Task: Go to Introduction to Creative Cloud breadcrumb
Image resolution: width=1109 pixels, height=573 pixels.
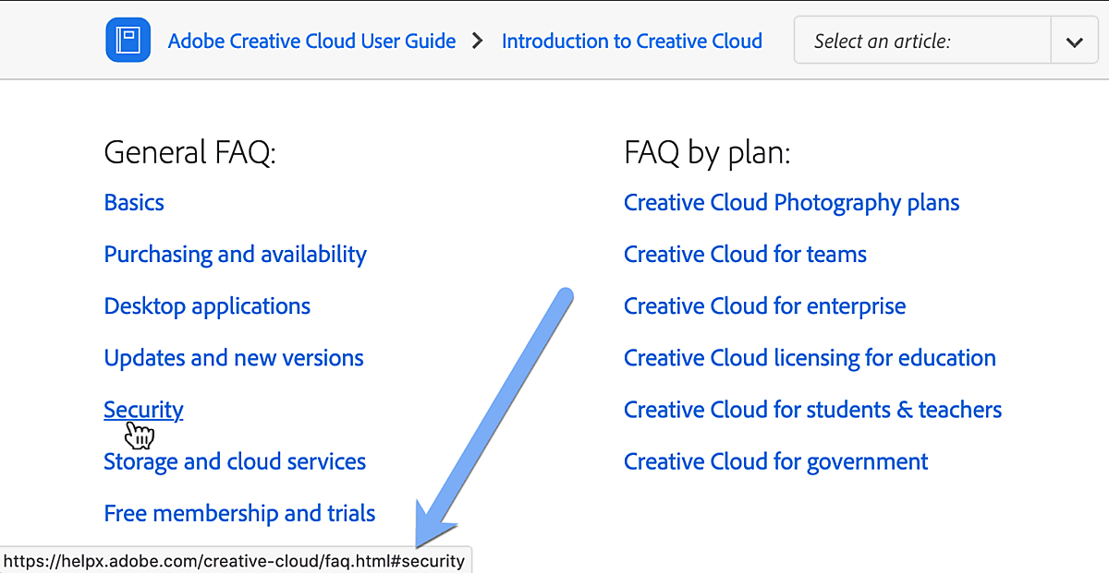Action: (x=631, y=42)
